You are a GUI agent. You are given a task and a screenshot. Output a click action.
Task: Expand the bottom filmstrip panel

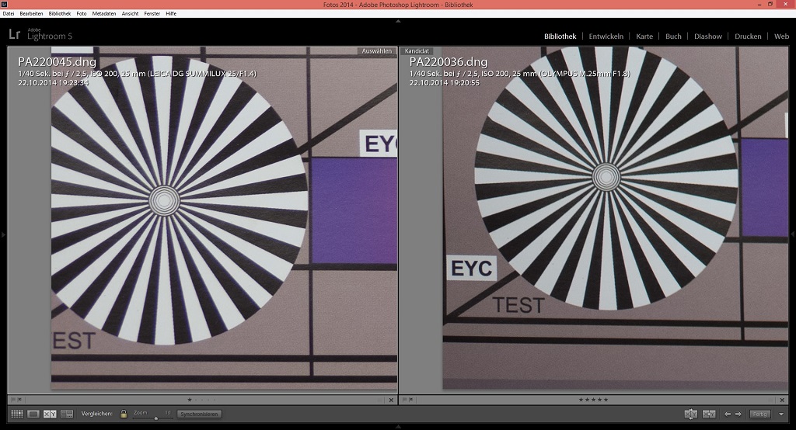coord(398,426)
